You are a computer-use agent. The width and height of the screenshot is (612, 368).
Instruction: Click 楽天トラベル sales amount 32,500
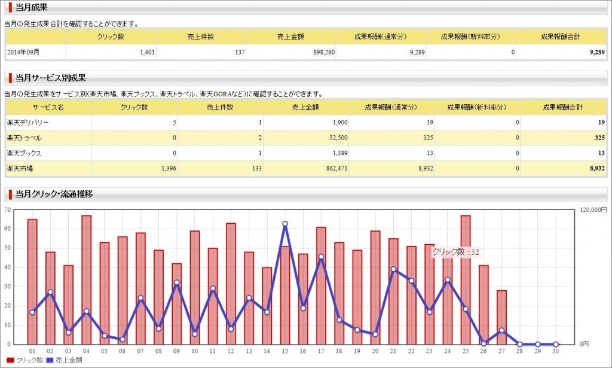tap(338, 138)
